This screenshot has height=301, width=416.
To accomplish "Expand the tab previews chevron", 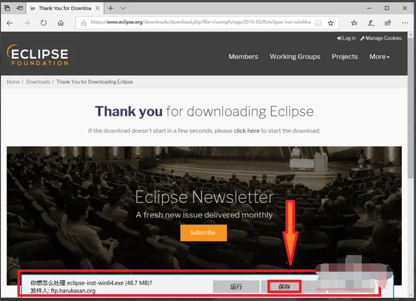I will 123,8.
